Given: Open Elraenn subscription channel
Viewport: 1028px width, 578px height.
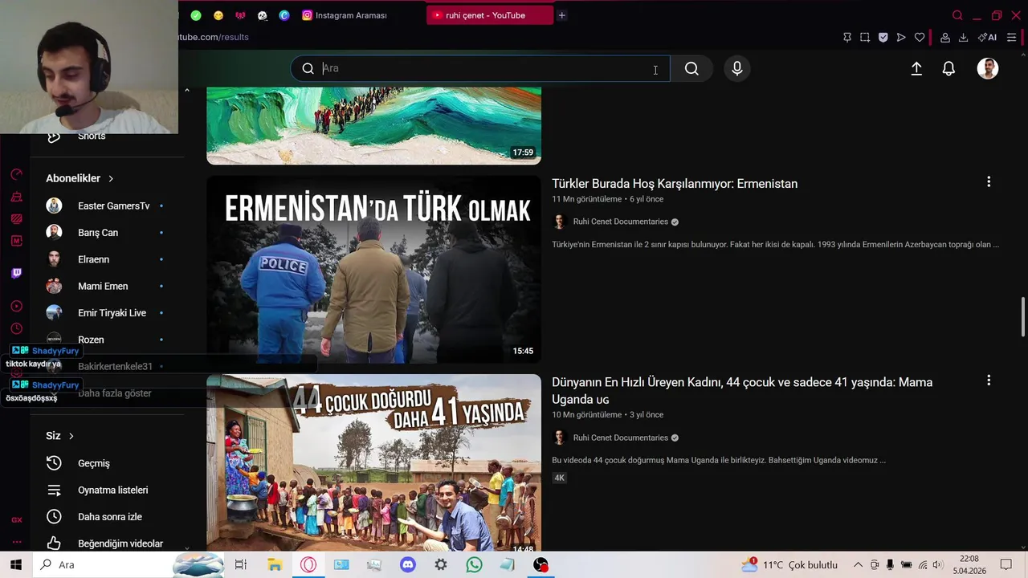Looking at the screenshot, I should click(x=93, y=259).
